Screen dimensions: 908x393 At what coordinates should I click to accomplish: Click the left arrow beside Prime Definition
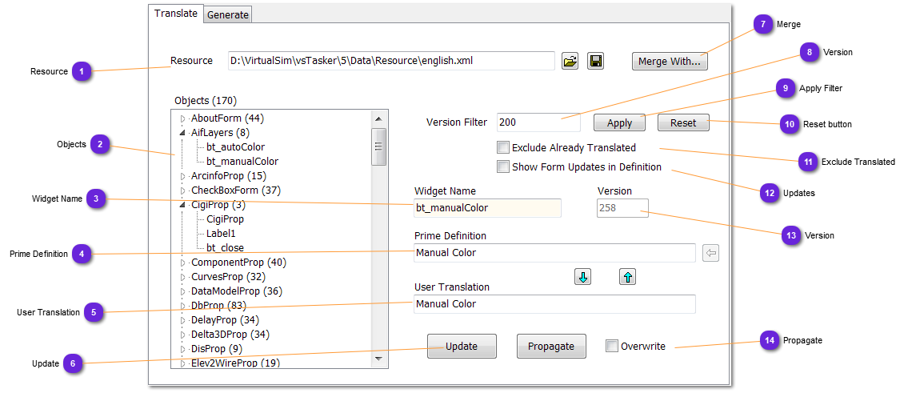(711, 253)
